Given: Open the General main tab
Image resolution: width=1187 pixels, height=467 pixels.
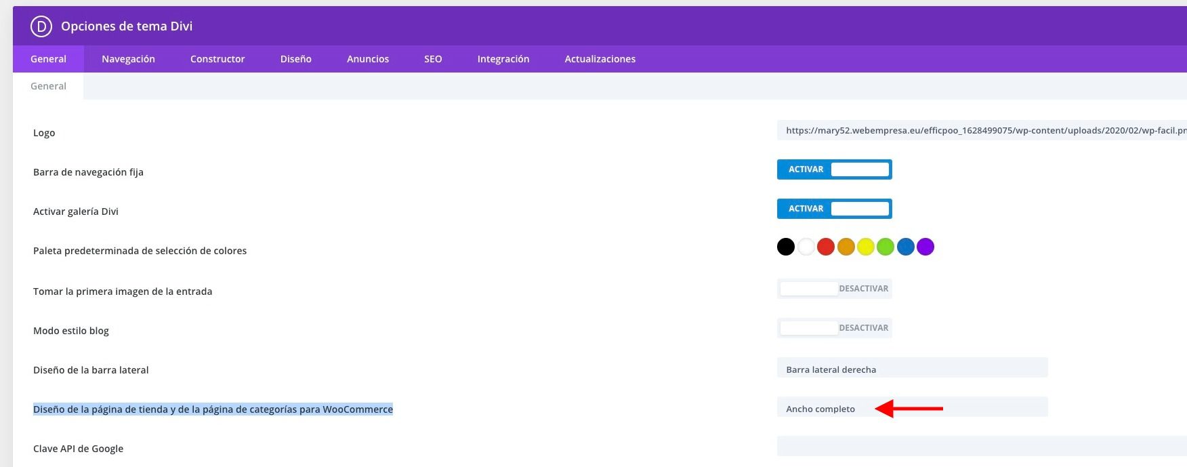Looking at the screenshot, I should point(48,59).
